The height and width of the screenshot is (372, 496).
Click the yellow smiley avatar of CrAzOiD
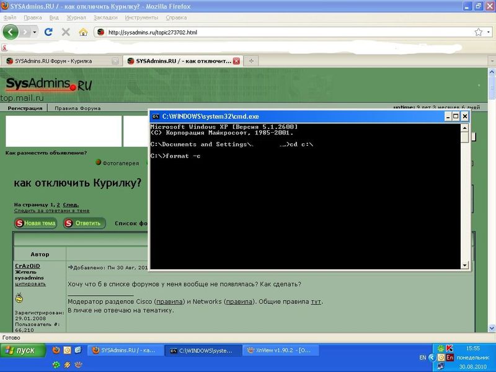tap(19, 298)
